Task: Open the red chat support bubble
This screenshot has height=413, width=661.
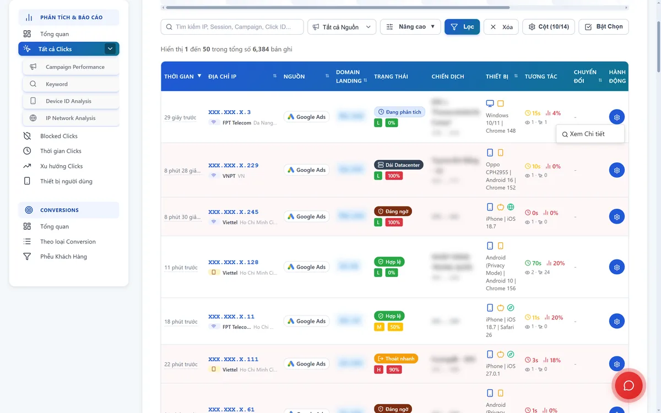Action: [x=629, y=385]
